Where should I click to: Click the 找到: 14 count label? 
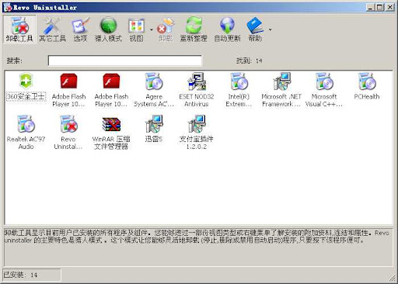pyautogui.click(x=249, y=61)
